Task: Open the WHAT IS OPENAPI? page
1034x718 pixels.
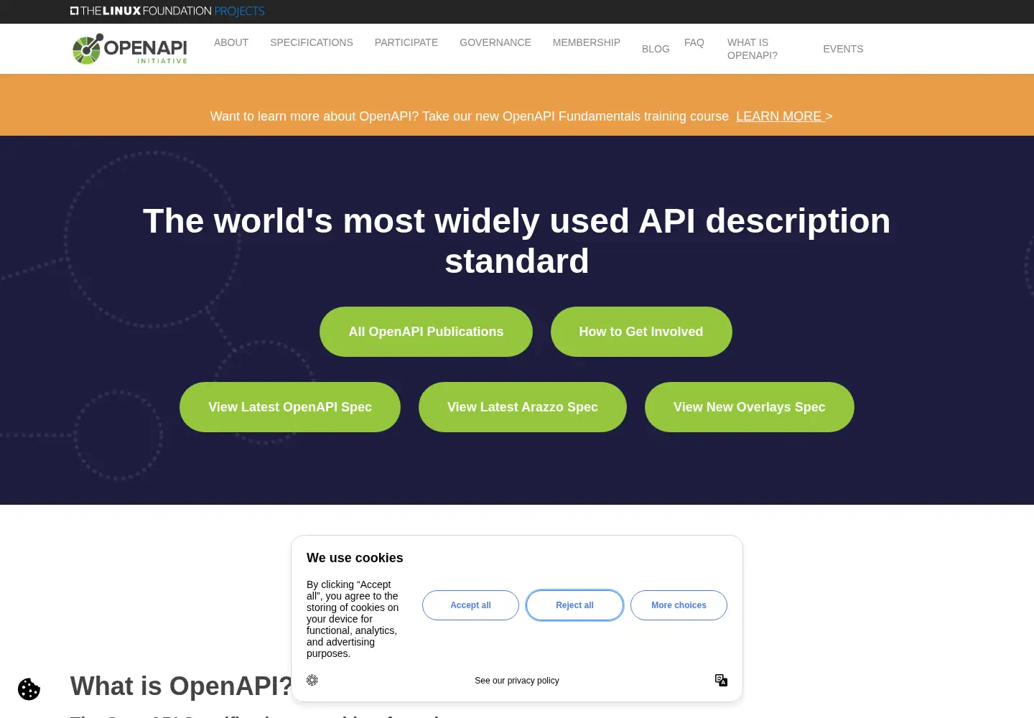Action: [753, 49]
